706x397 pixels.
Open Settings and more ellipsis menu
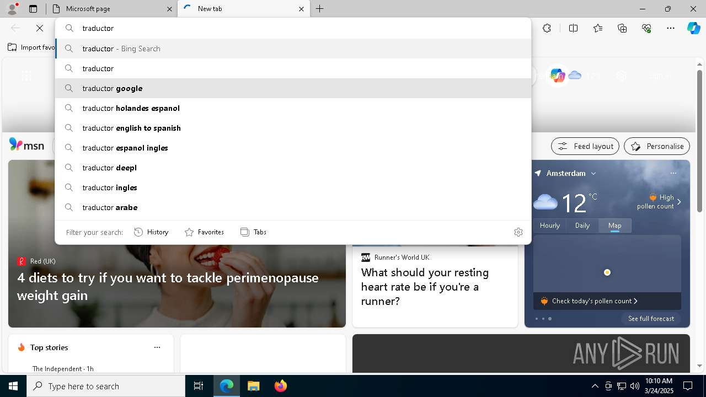point(671,28)
